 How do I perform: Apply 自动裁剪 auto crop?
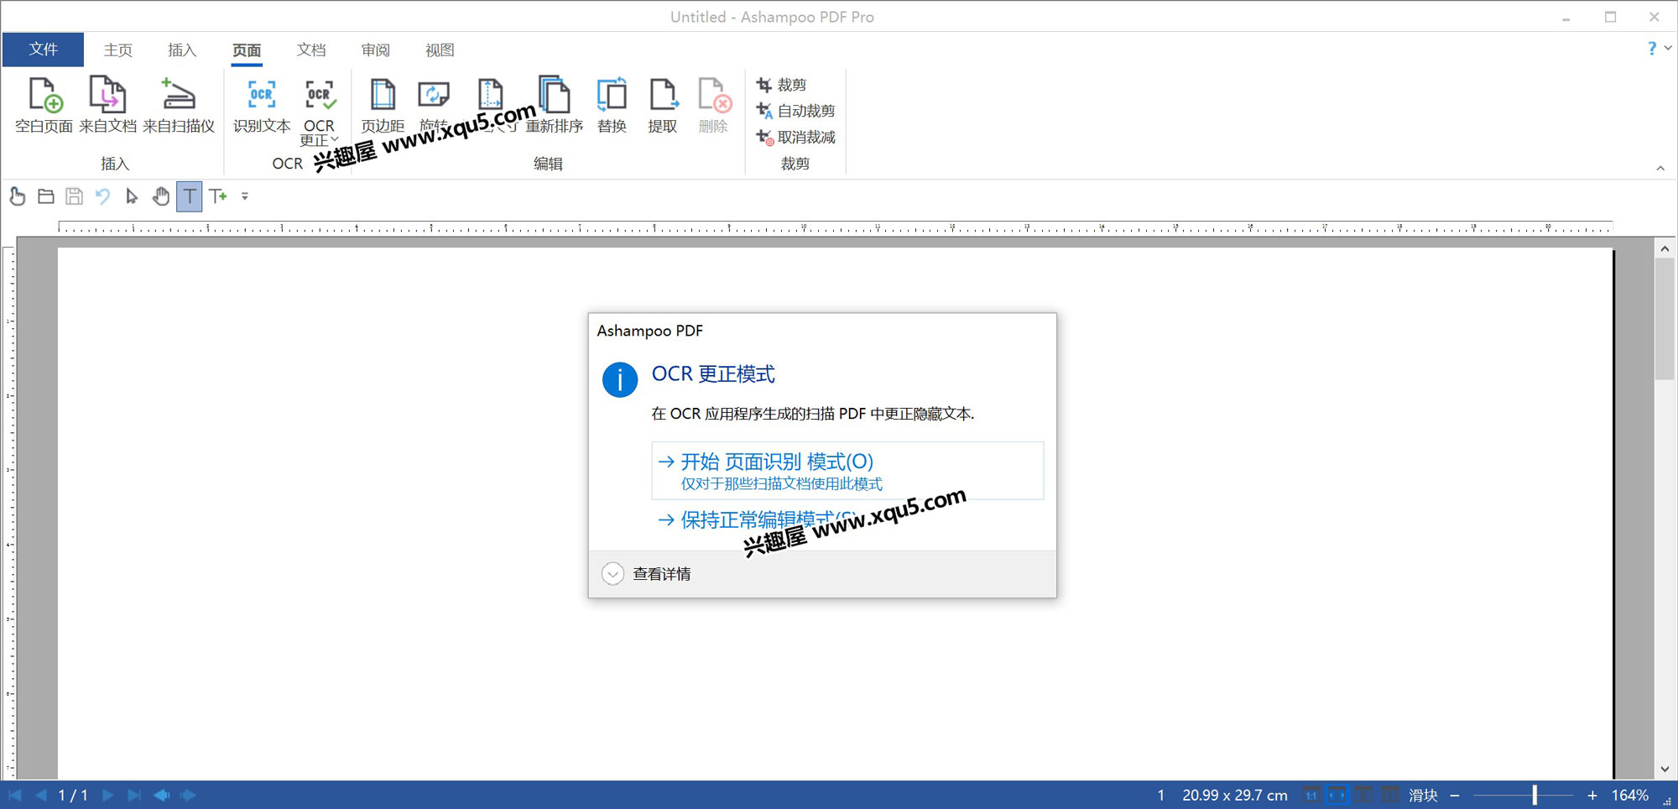click(795, 111)
